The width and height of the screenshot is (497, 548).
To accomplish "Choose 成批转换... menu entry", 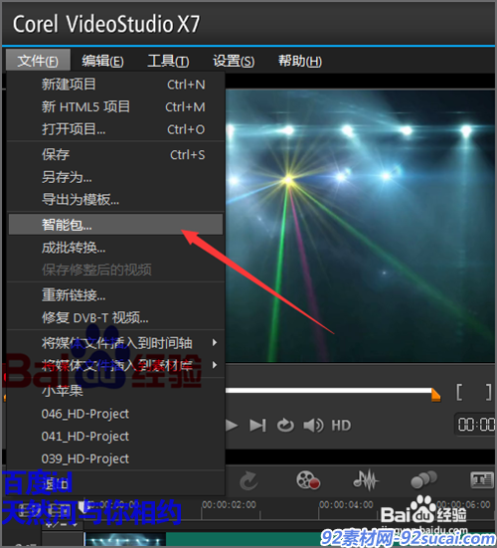I will click(x=115, y=248).
